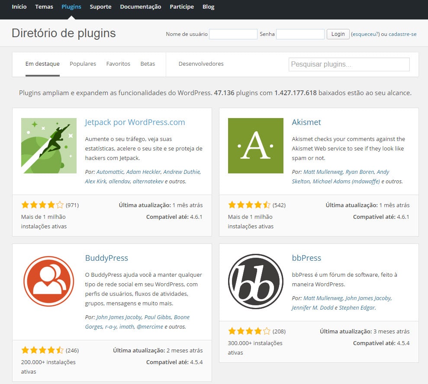This screenshot has height=384, width=428.
Task: Click the esqueceu? password link
Action: click(x=365, y=34)
